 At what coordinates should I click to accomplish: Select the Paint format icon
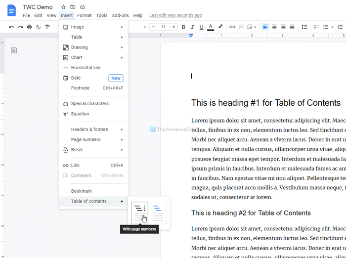pyautogui.click(x=47, y=27)
